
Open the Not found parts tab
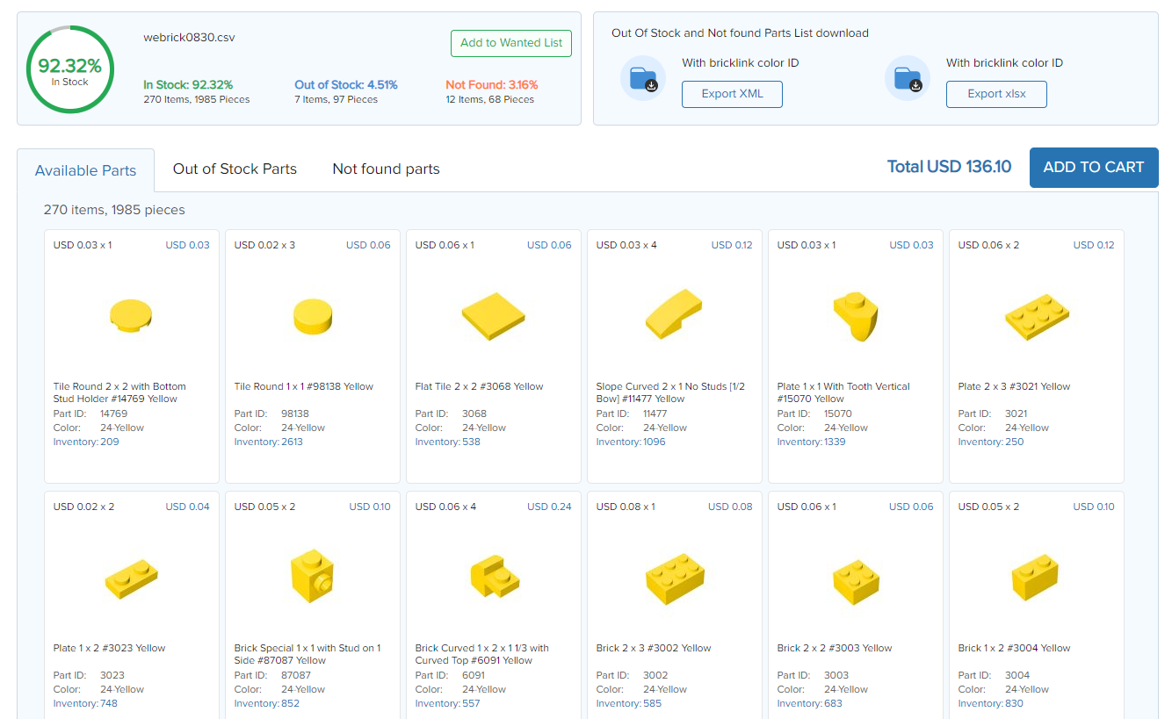[x=386, y=169]
